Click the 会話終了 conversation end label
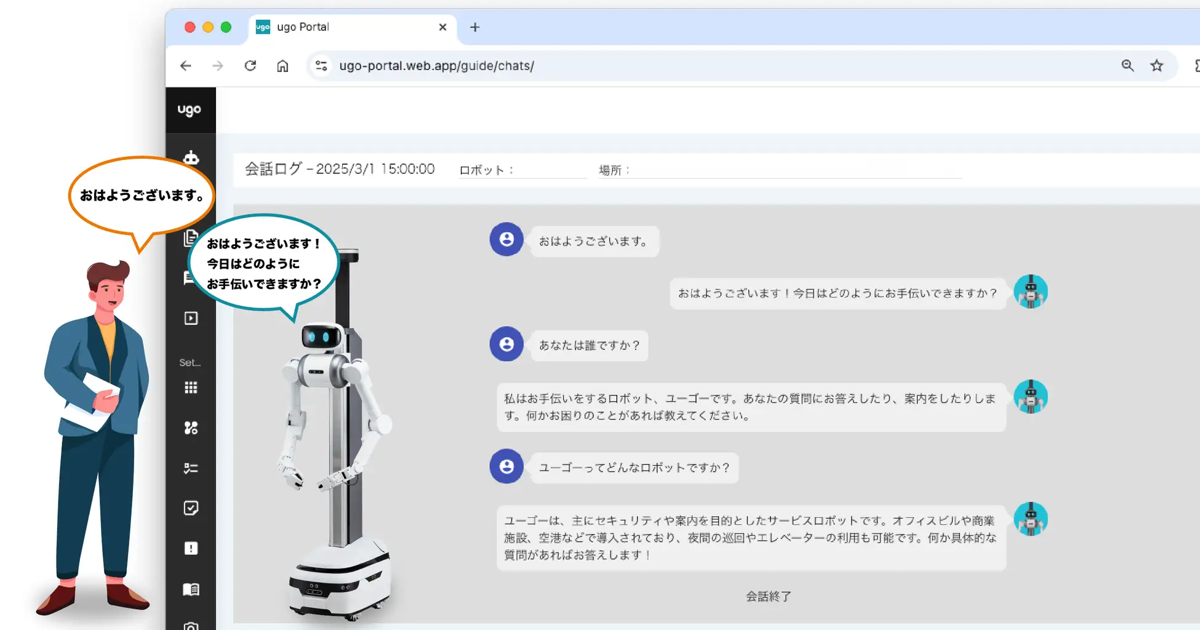The image size is (1200, 630). (x=766, y=596)
